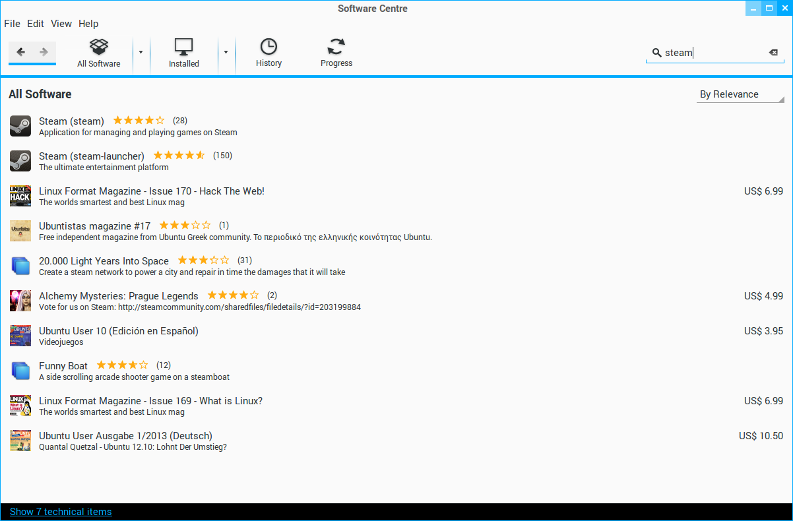
Task: Open the Edit menu
Action: [x=36, y=24]
